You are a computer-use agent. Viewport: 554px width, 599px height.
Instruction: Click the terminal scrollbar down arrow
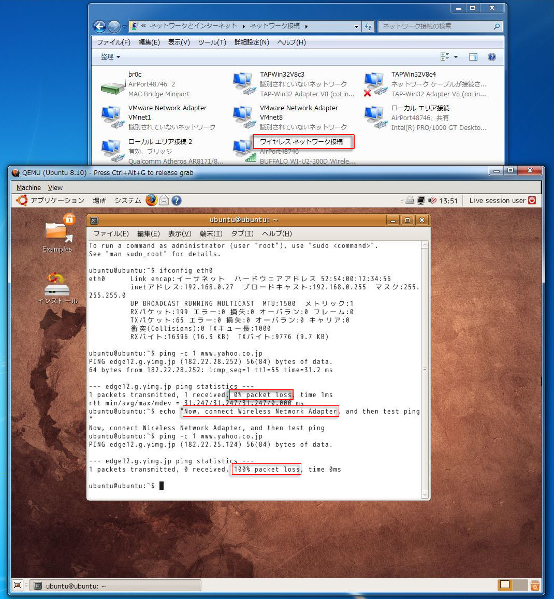click(x=425, y=494)
